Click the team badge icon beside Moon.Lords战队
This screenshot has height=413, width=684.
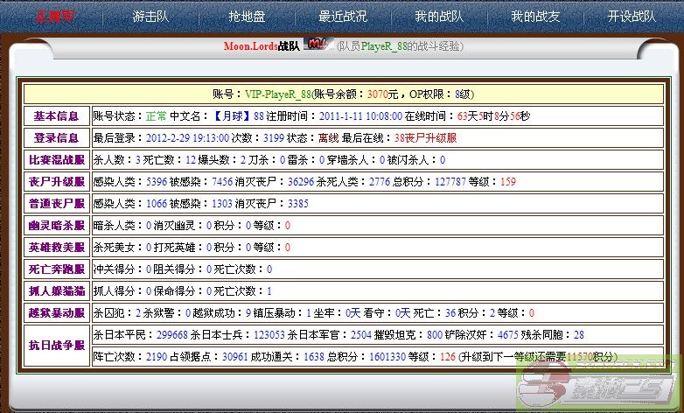318,45
